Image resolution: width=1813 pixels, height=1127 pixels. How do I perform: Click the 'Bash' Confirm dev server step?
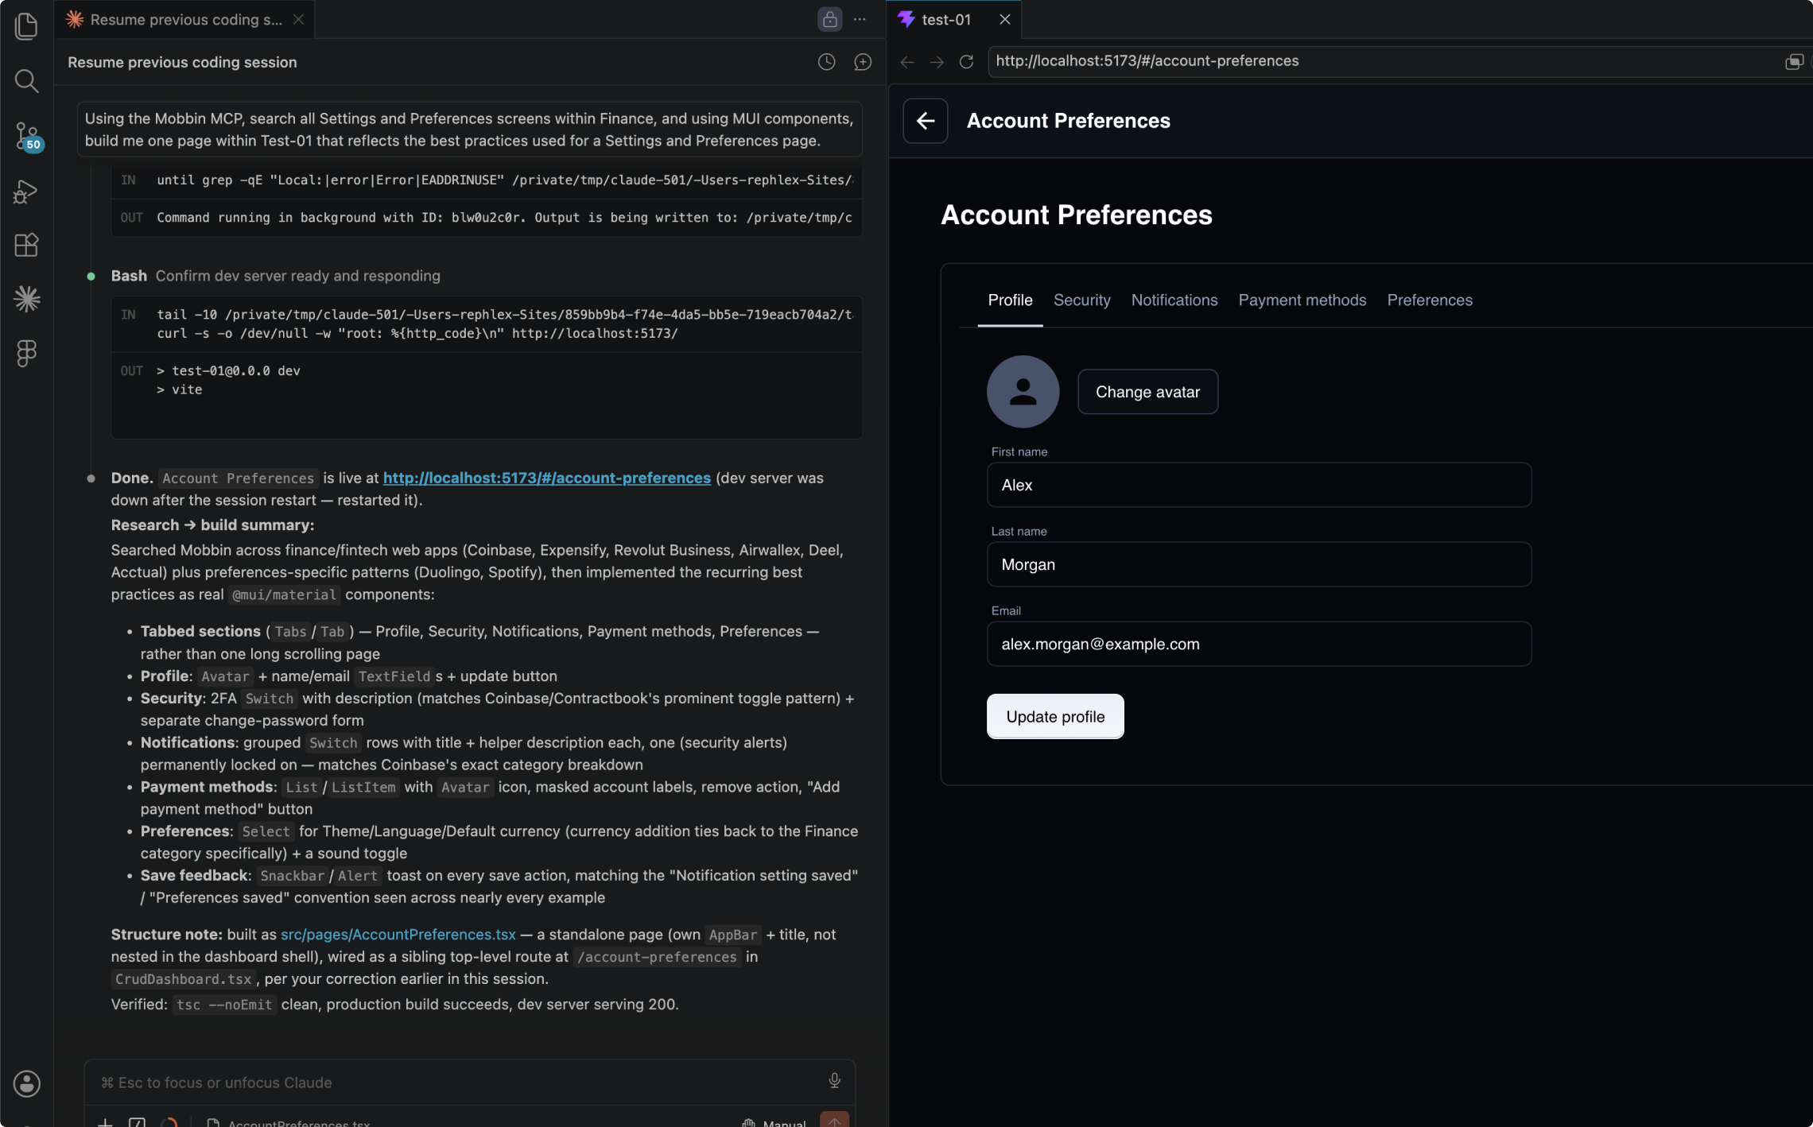tap(275, 276)
